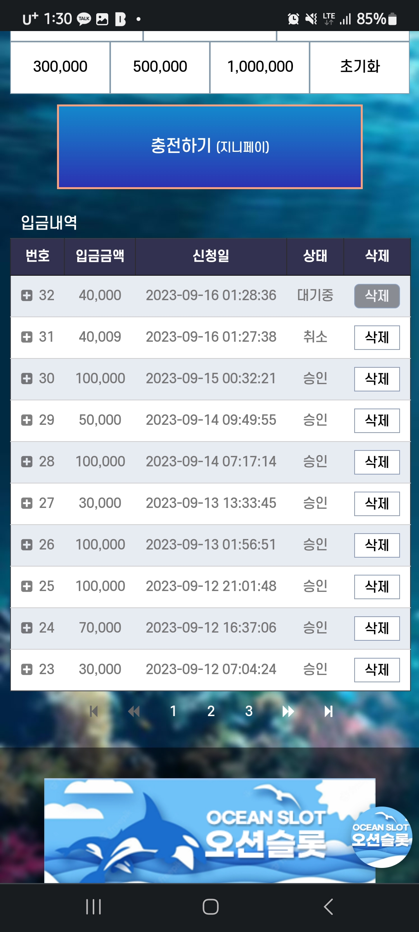The width and height of the screenshot is (419, 932).
Task: Delete pending deposit row 32
Action: pyautogui.click(x=377, y=296)
